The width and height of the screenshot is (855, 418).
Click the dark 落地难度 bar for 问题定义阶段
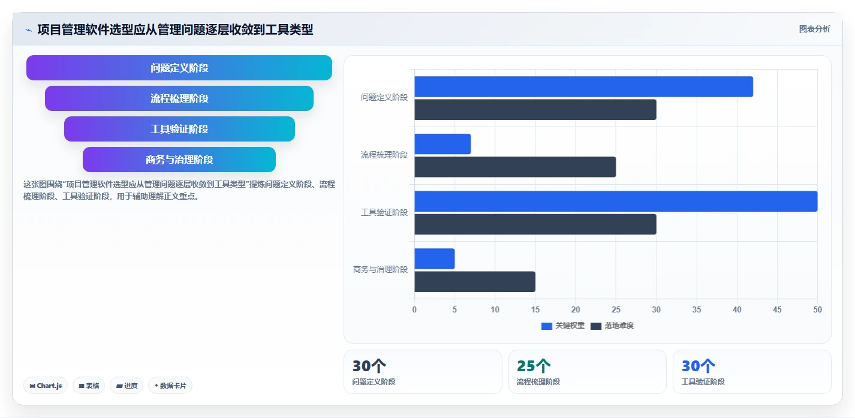click(535, 110)
